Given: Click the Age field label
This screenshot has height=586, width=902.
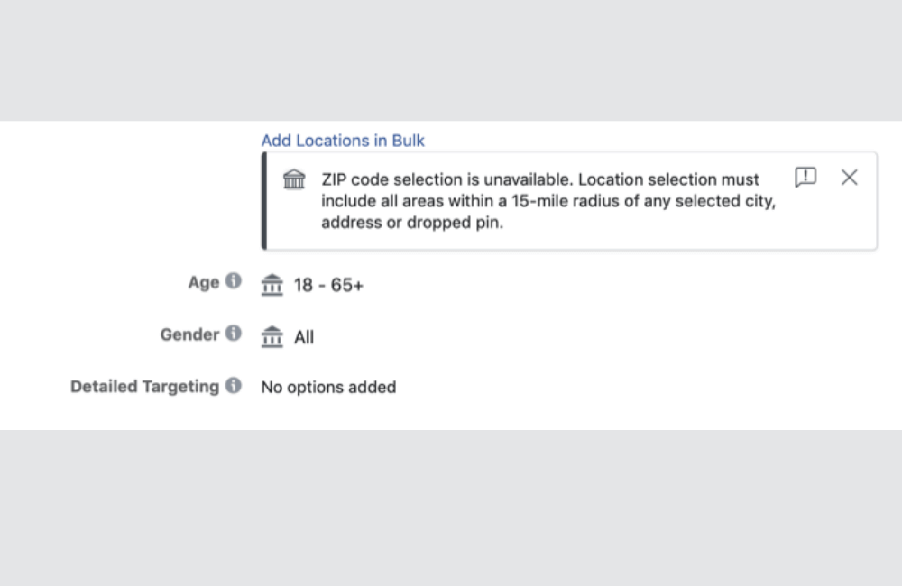Looking at the screenshot, I should (205, 282).
